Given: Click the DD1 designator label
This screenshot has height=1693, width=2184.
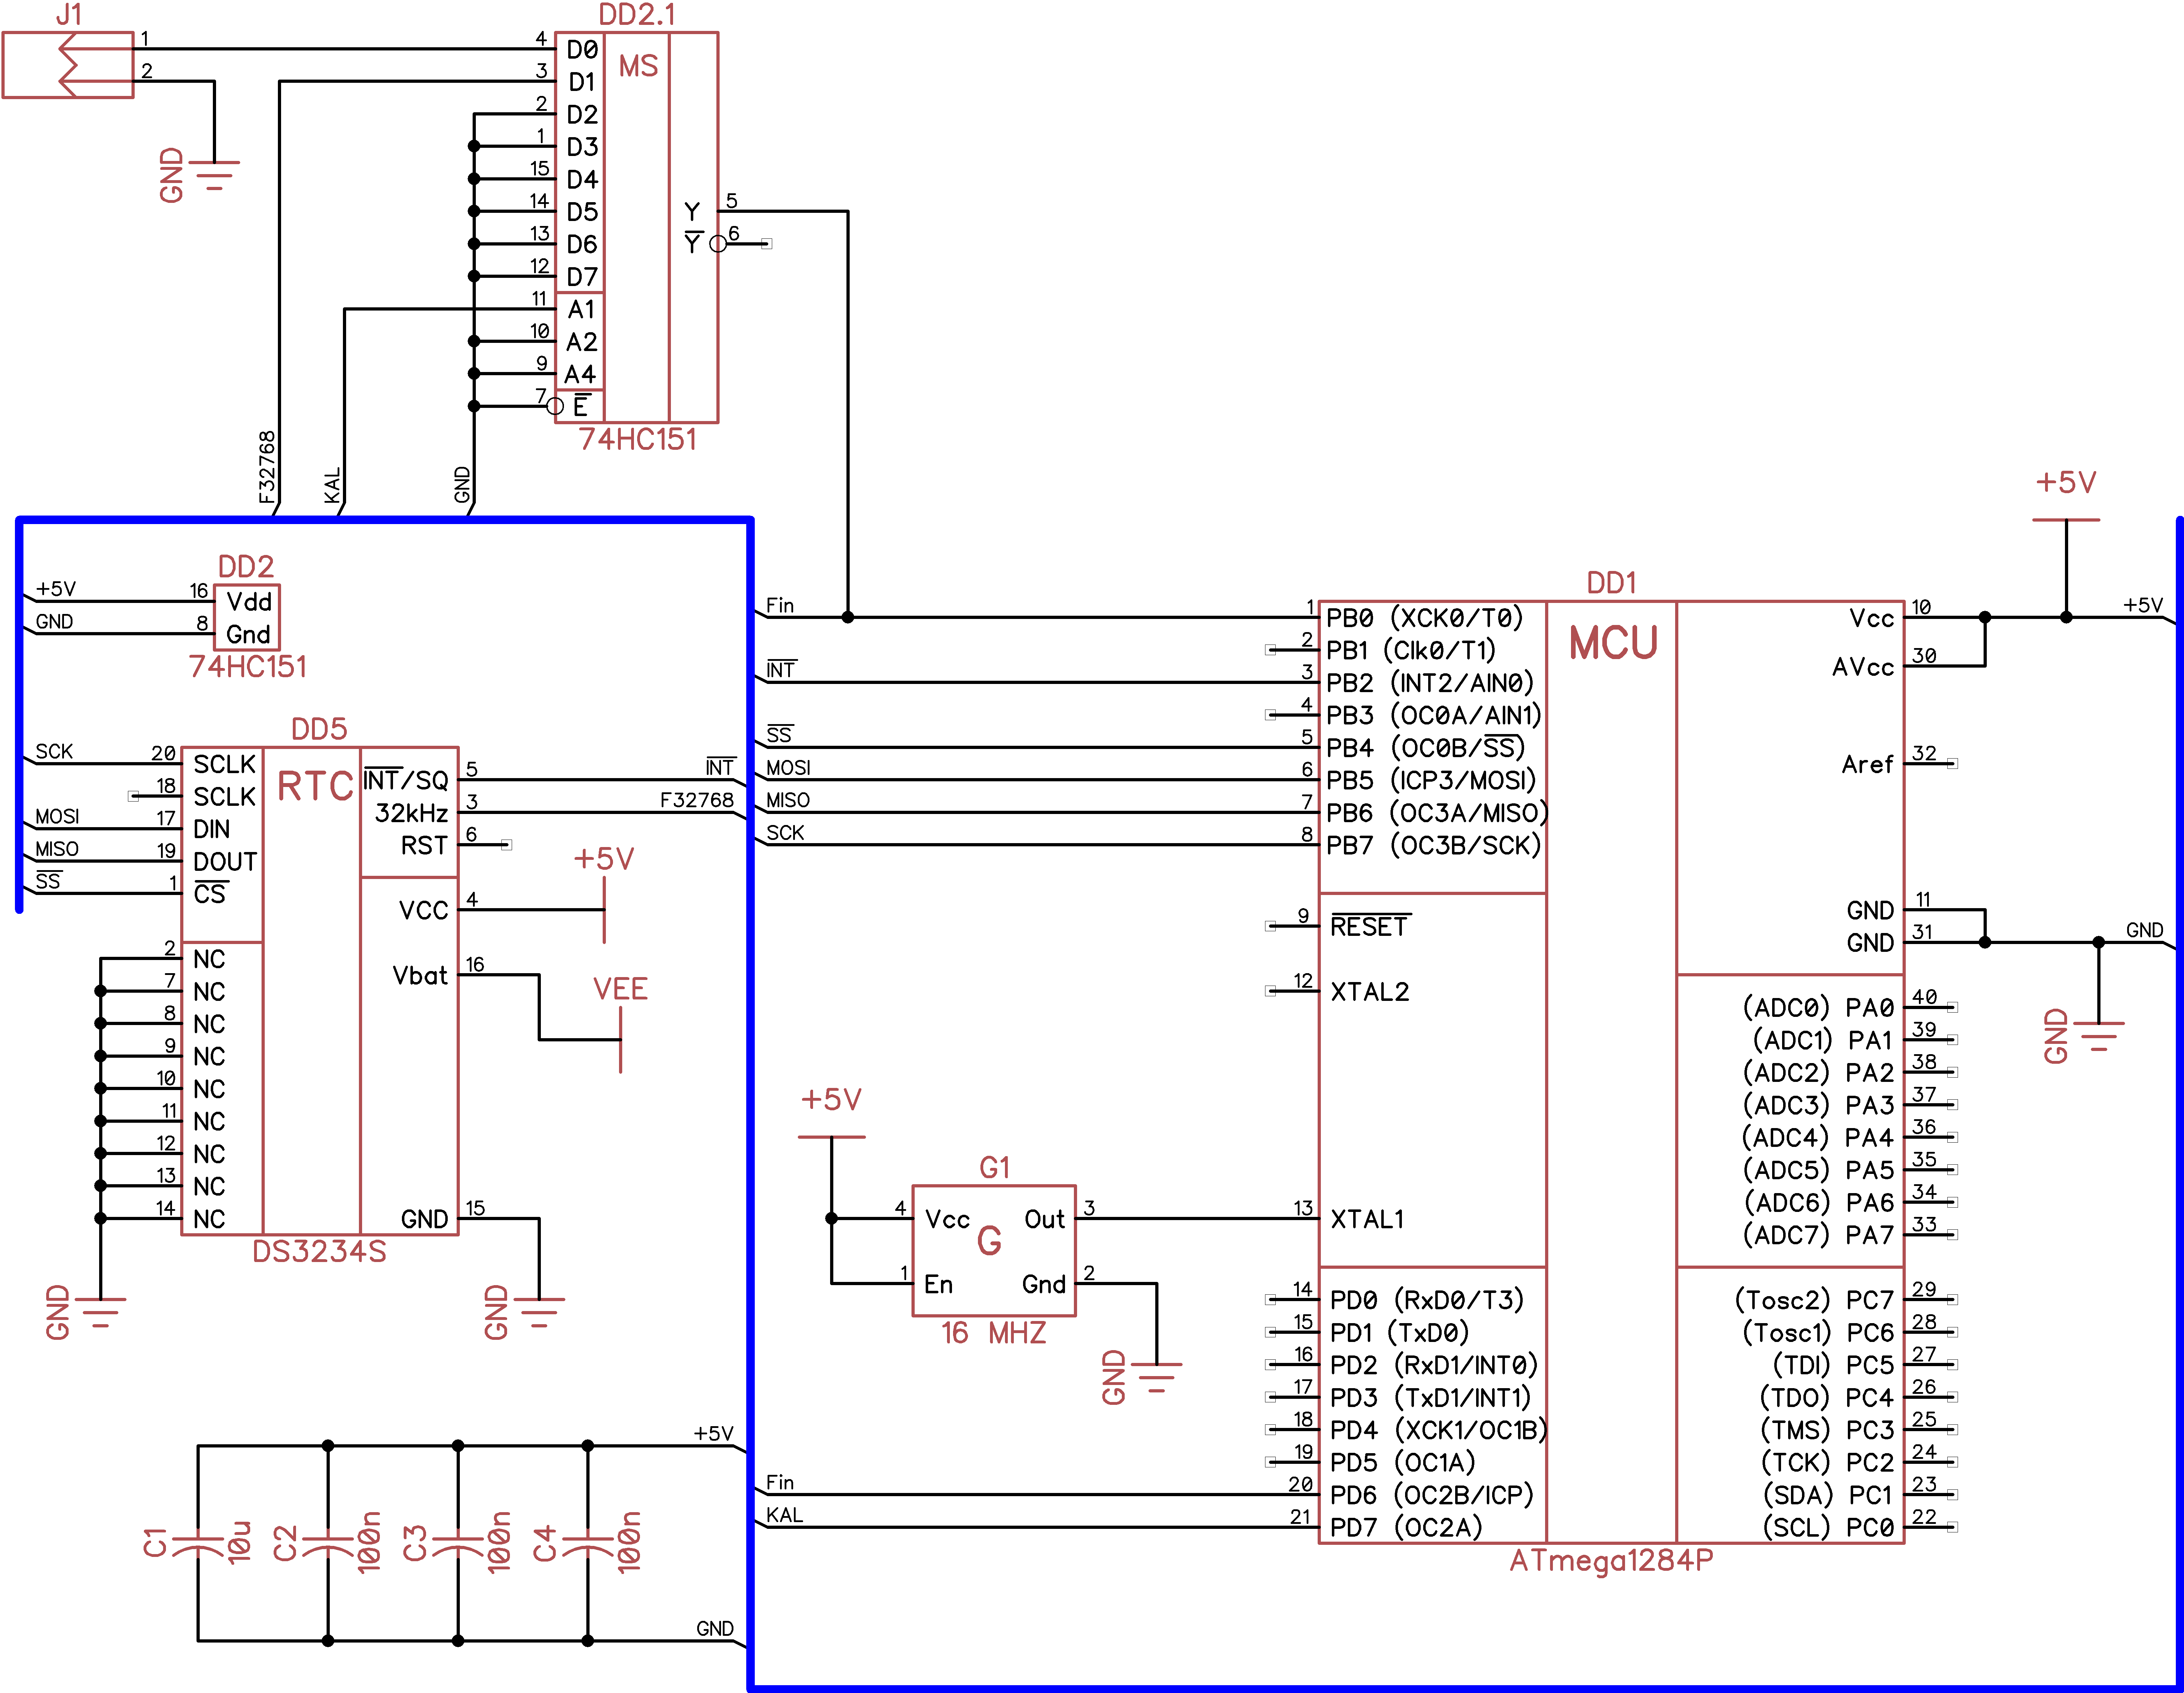Looking at the screenshot, I should [1611, 583].
